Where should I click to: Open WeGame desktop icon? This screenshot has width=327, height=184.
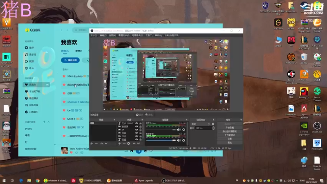click(x=278, y=24)
